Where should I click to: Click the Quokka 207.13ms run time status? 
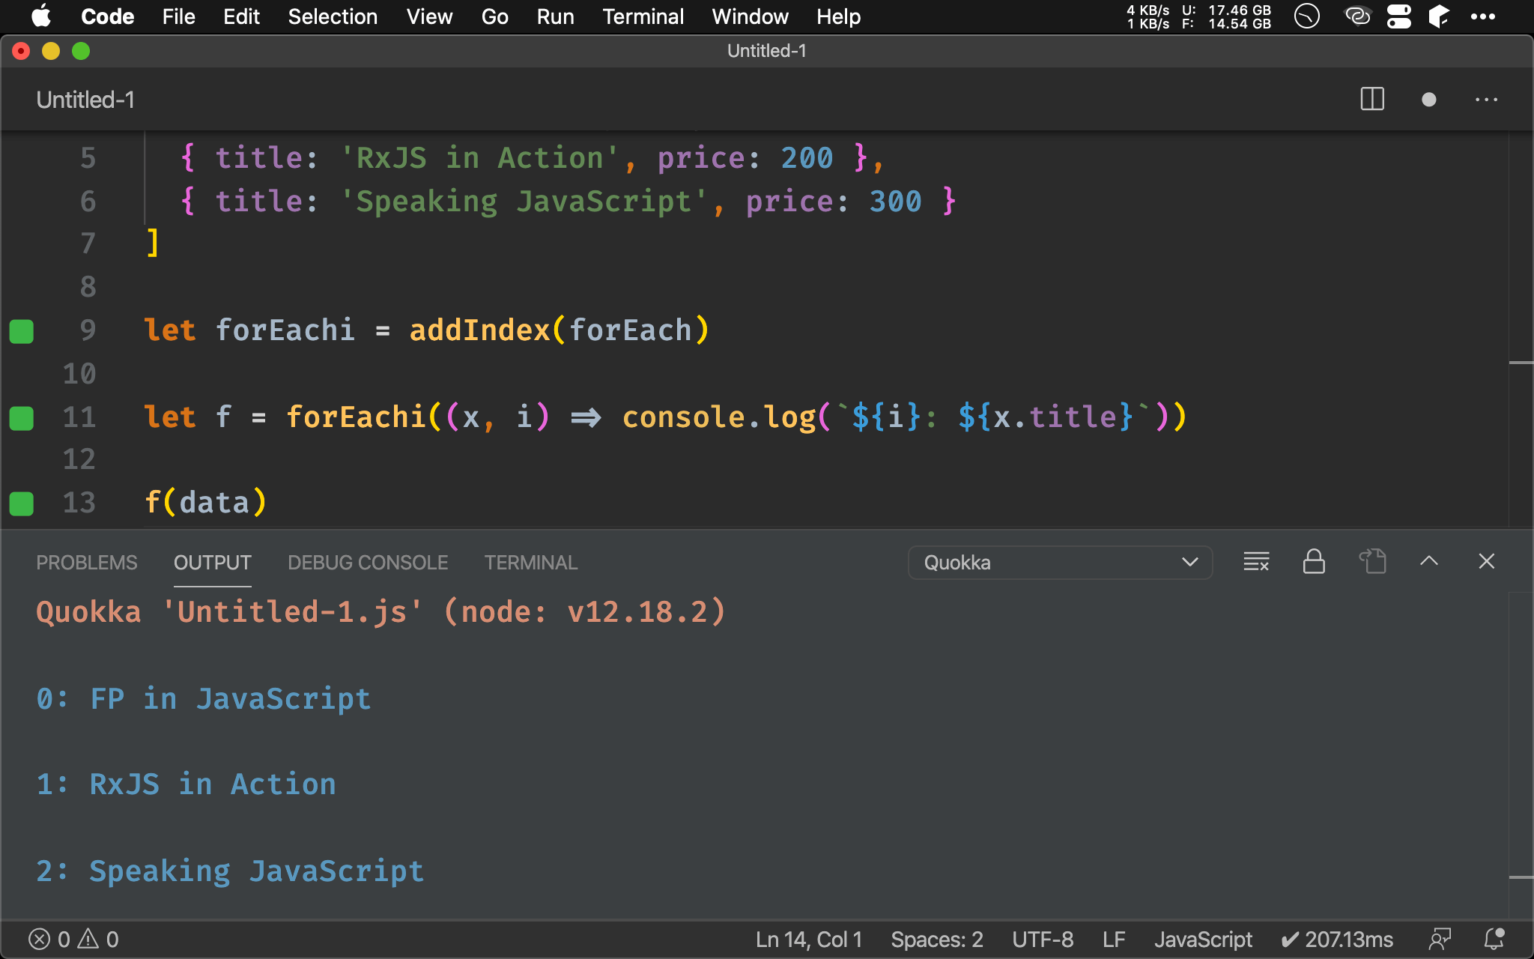point(1337,940)
